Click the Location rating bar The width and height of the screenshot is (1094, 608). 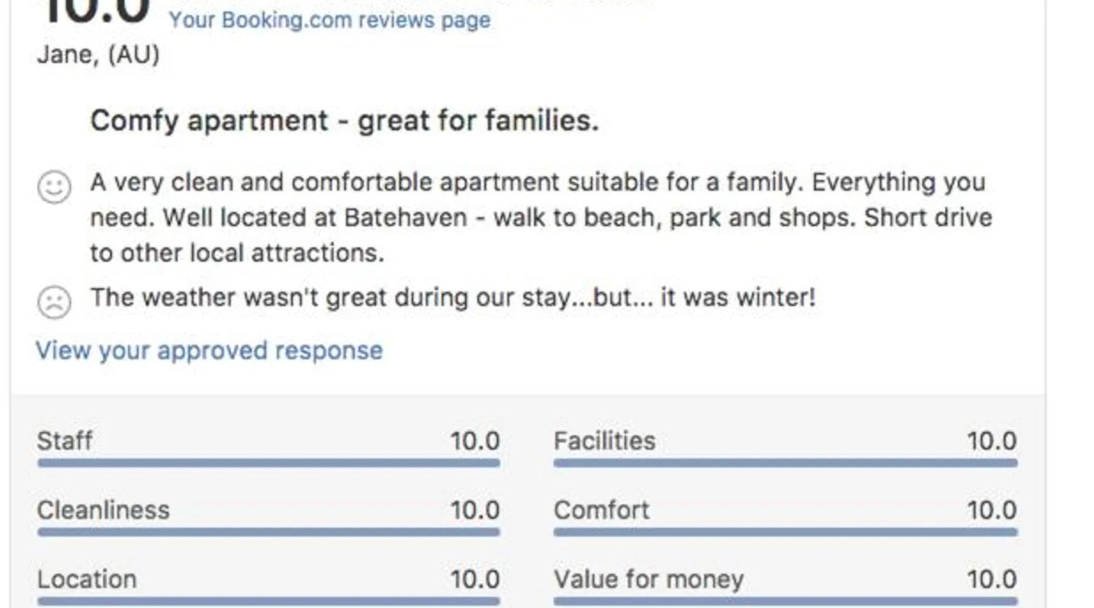pos(268,601)
